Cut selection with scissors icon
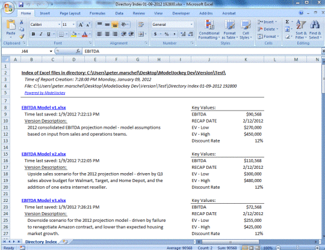 pyautogui.click(x=21, y=22)
